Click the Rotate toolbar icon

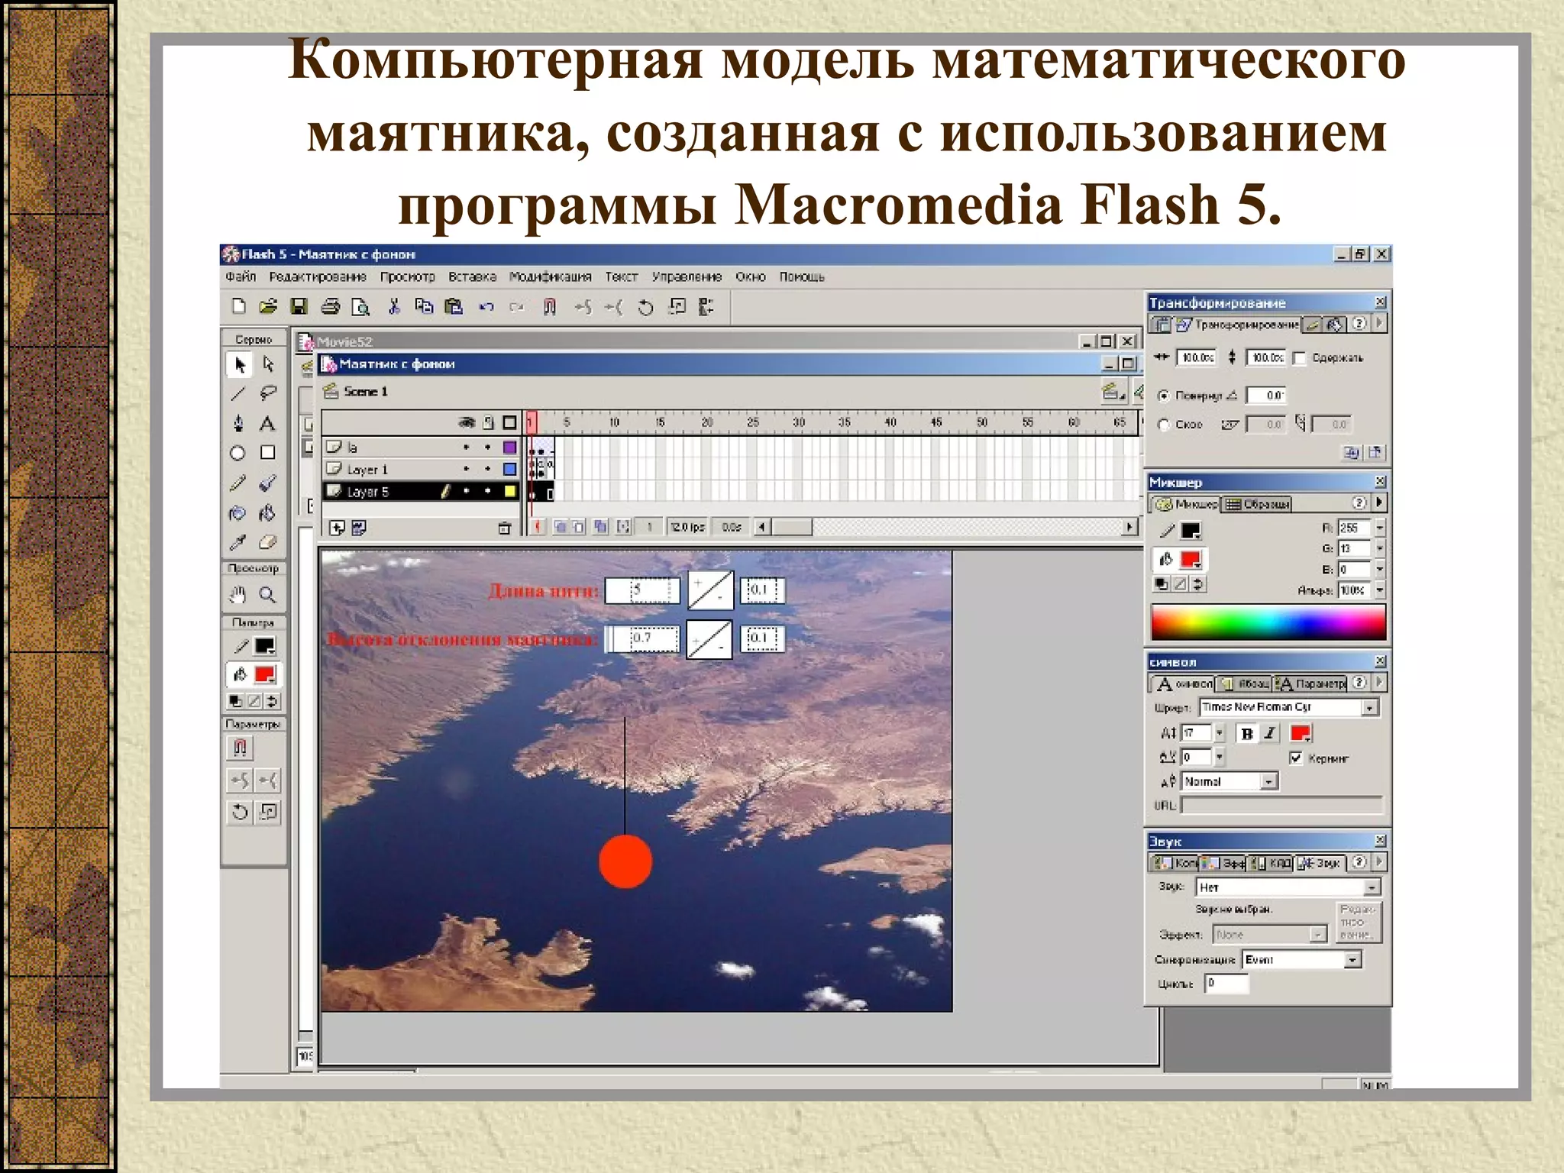coord(646,307)
